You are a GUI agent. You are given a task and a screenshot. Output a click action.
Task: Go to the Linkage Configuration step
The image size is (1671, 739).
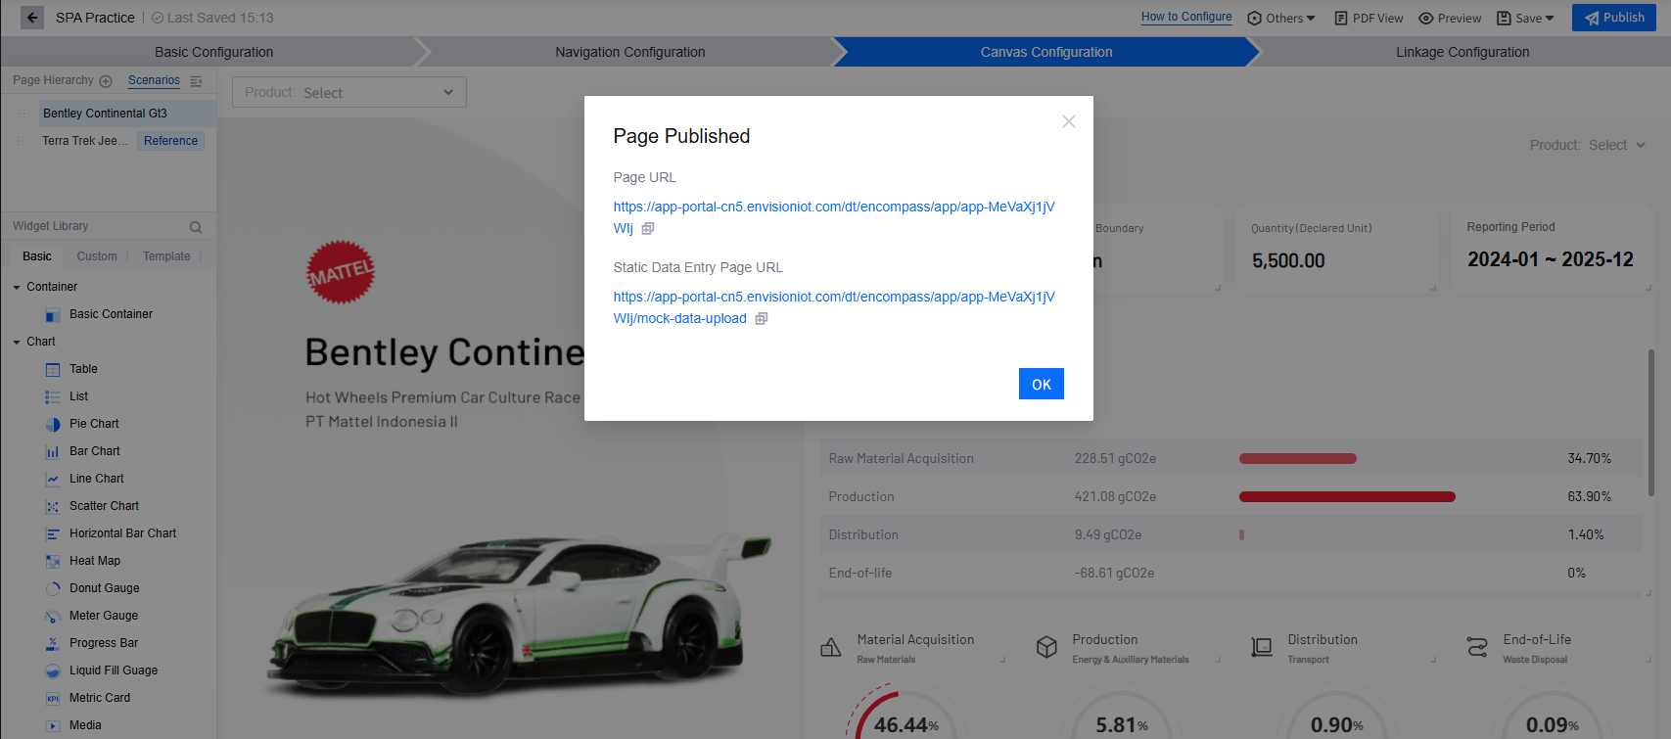pyautogui.click(x=1462, y=52)
